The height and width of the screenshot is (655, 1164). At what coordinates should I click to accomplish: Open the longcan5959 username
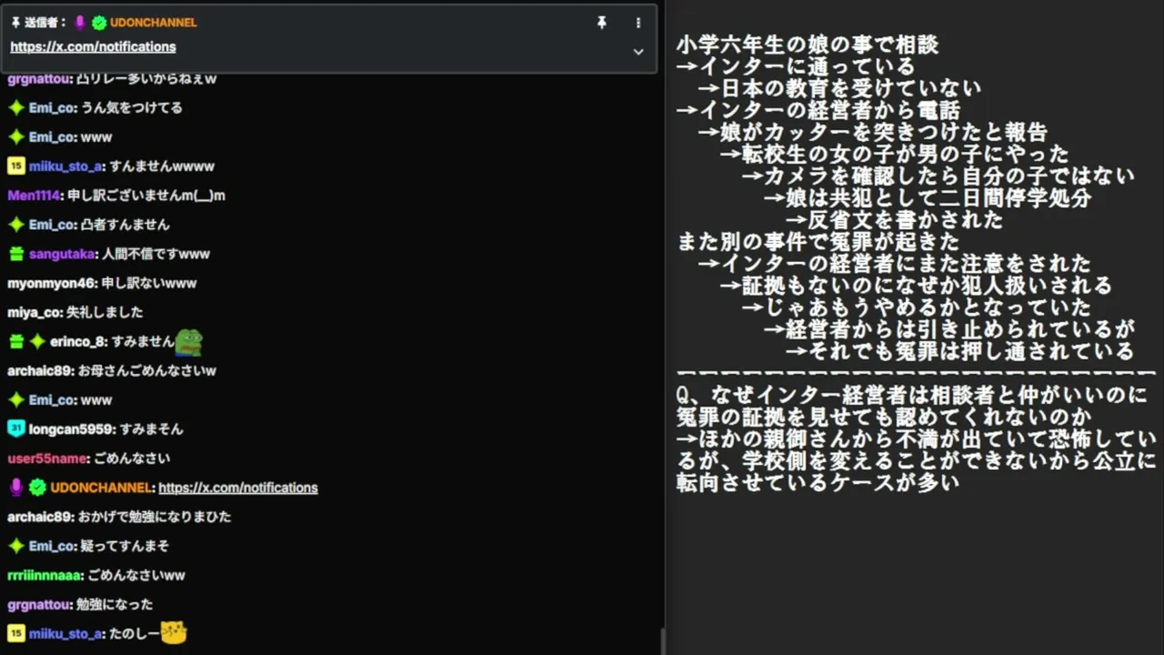coord(71,428)
